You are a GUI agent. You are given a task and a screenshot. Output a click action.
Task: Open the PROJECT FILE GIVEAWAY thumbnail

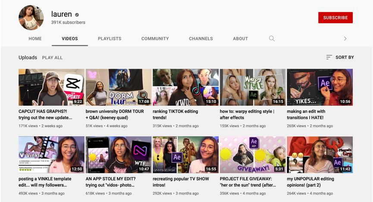(x=253, y=155)
